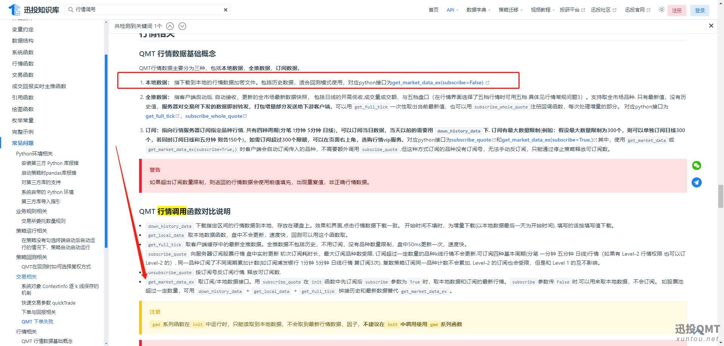The width and height of the screenshot is (724, 346).
Task: Open 行情函数 in the sidebar
Action: [23, 64]
